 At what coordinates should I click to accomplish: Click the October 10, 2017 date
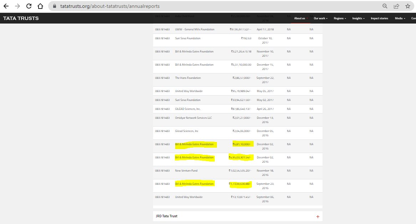click(265, 40)
